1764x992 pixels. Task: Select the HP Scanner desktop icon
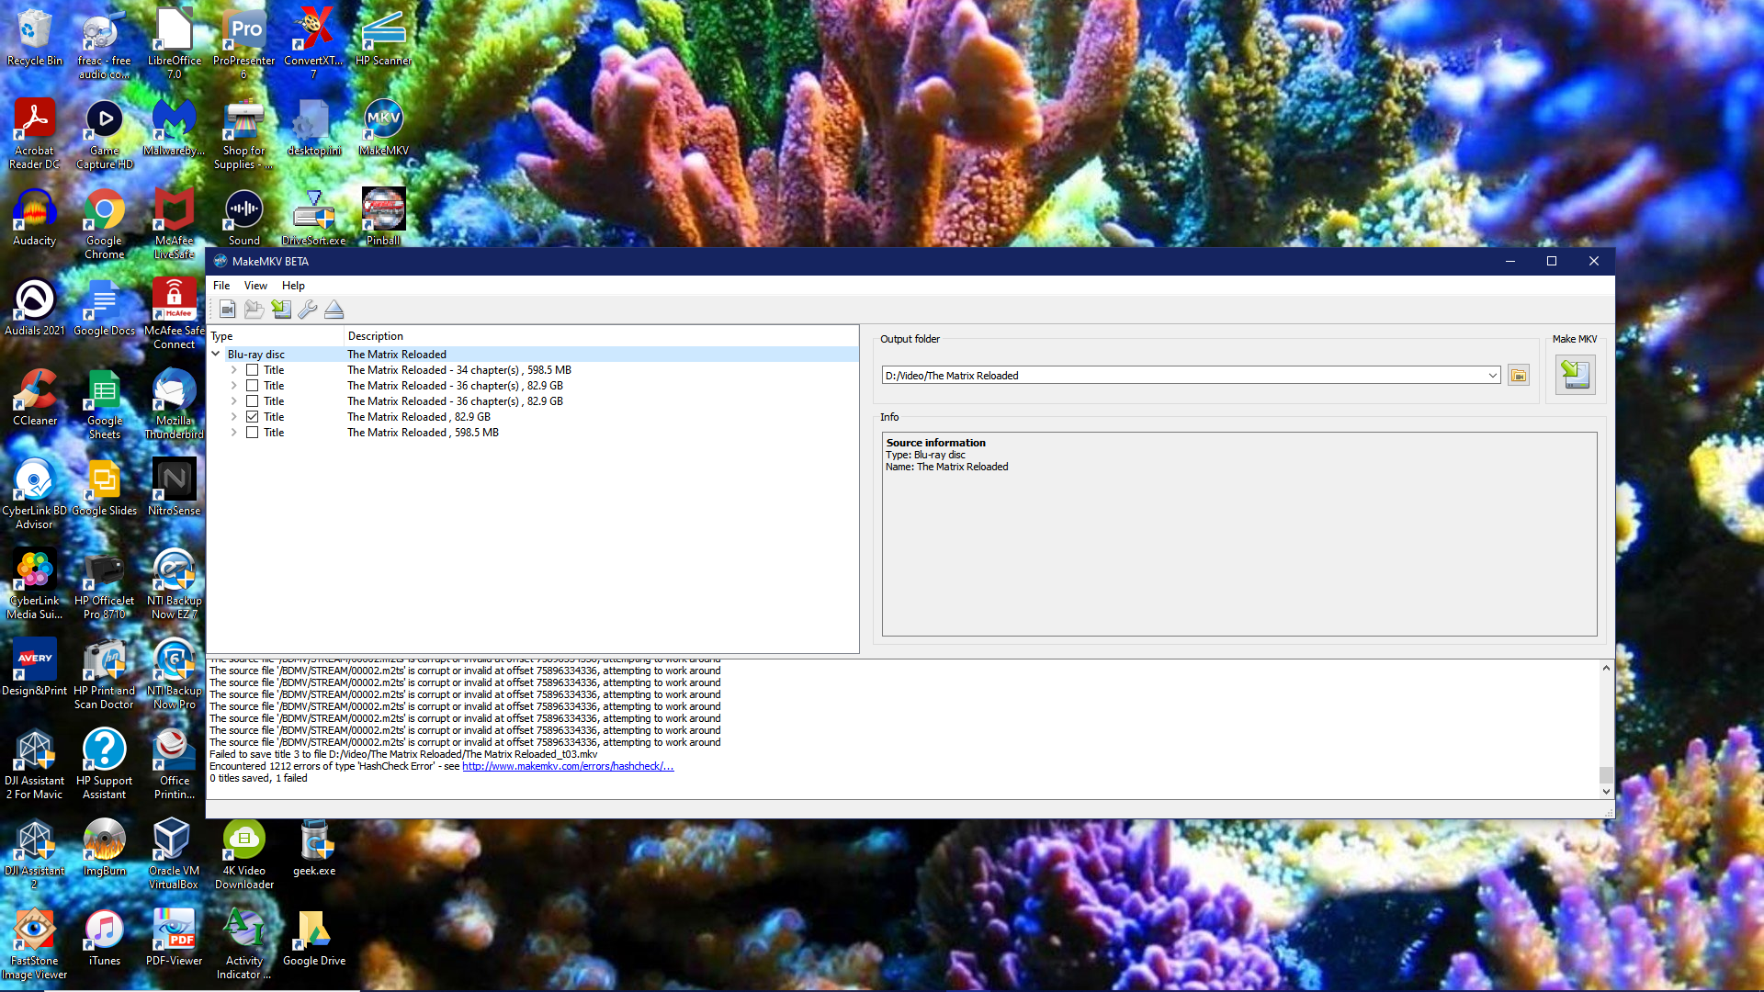coord(384,38)
